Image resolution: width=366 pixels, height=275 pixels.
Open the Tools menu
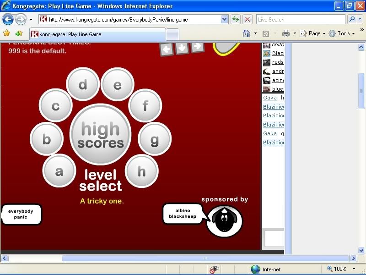coord(342,33)
